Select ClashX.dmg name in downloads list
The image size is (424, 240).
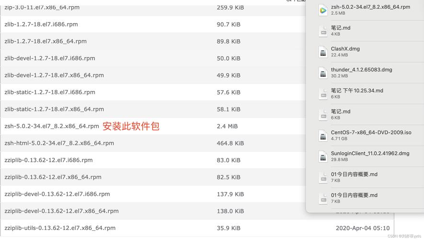pyautogui.click(x=345, y=49)
